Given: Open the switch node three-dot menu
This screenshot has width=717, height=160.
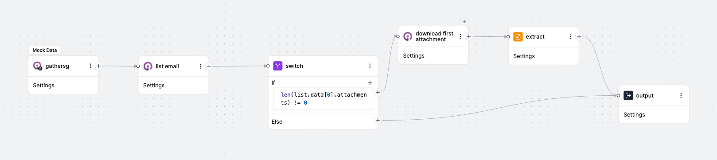Looking at the screenshot, I should coord(370,66).
